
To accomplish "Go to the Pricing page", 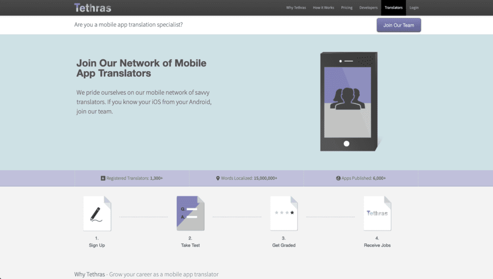I will 347,8.
